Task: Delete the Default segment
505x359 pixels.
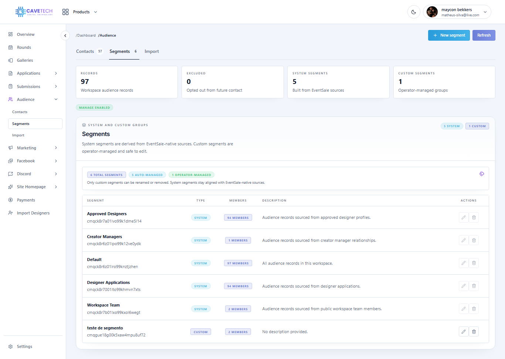Action: point(474,263)
